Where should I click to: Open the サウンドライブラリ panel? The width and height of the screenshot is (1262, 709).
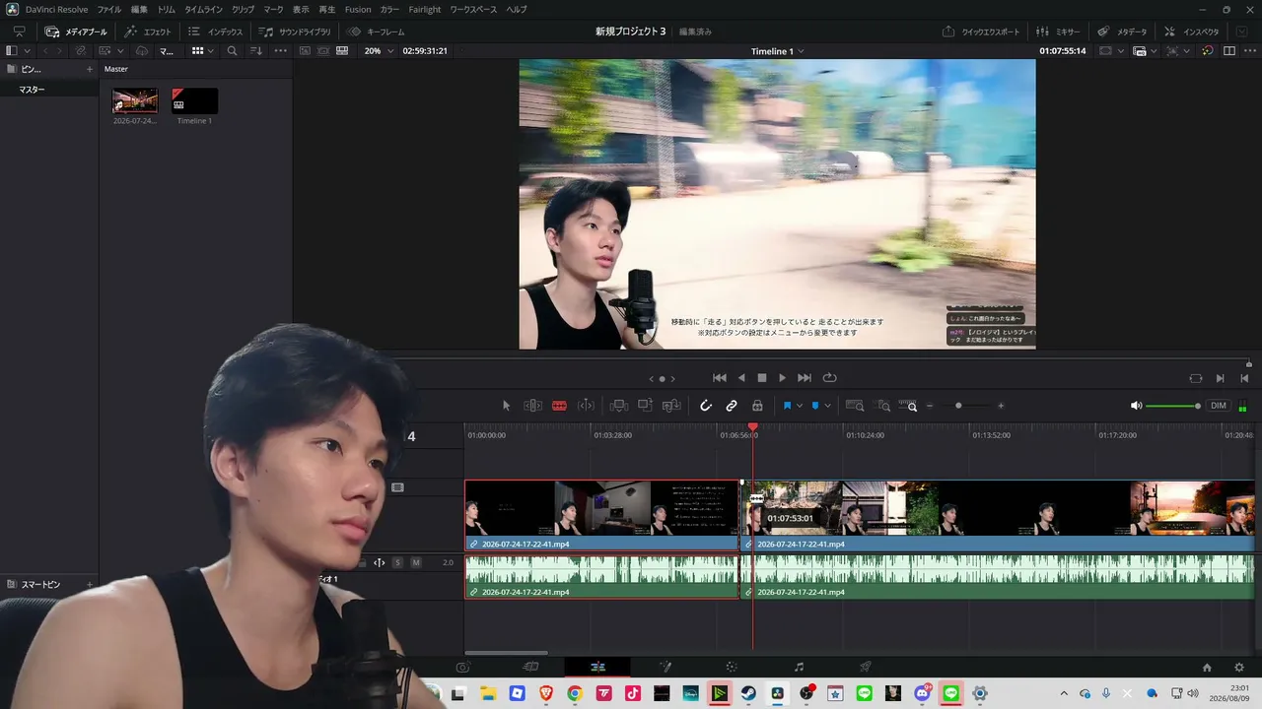(295, 32)
